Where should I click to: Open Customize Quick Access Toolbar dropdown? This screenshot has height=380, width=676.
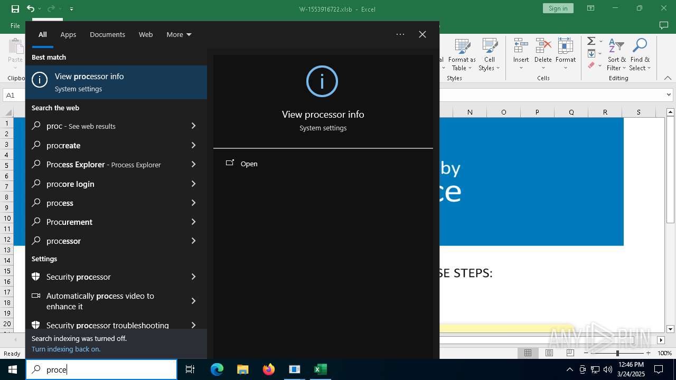tap(71, 9)
